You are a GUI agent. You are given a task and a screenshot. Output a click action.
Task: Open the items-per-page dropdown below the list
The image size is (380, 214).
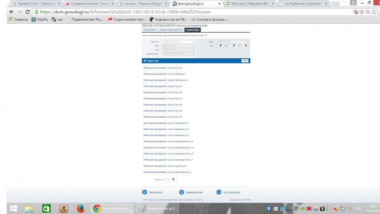tap(170, 179)
